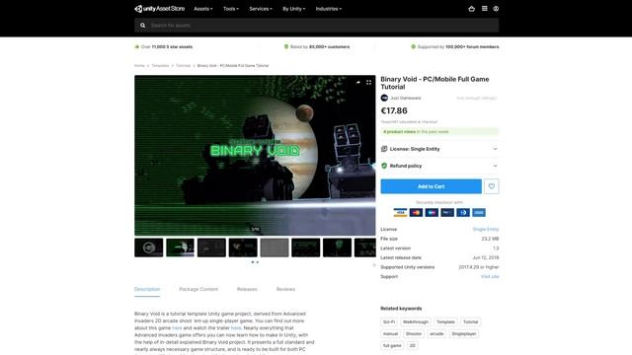Select the third preview thumbnail
Image resolution: width=632 pixels, height=355 pixels.
click(211, 248)
